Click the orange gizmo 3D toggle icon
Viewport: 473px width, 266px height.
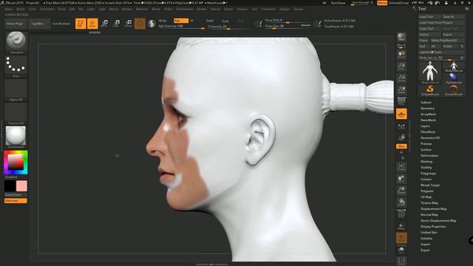click(140, 24)
